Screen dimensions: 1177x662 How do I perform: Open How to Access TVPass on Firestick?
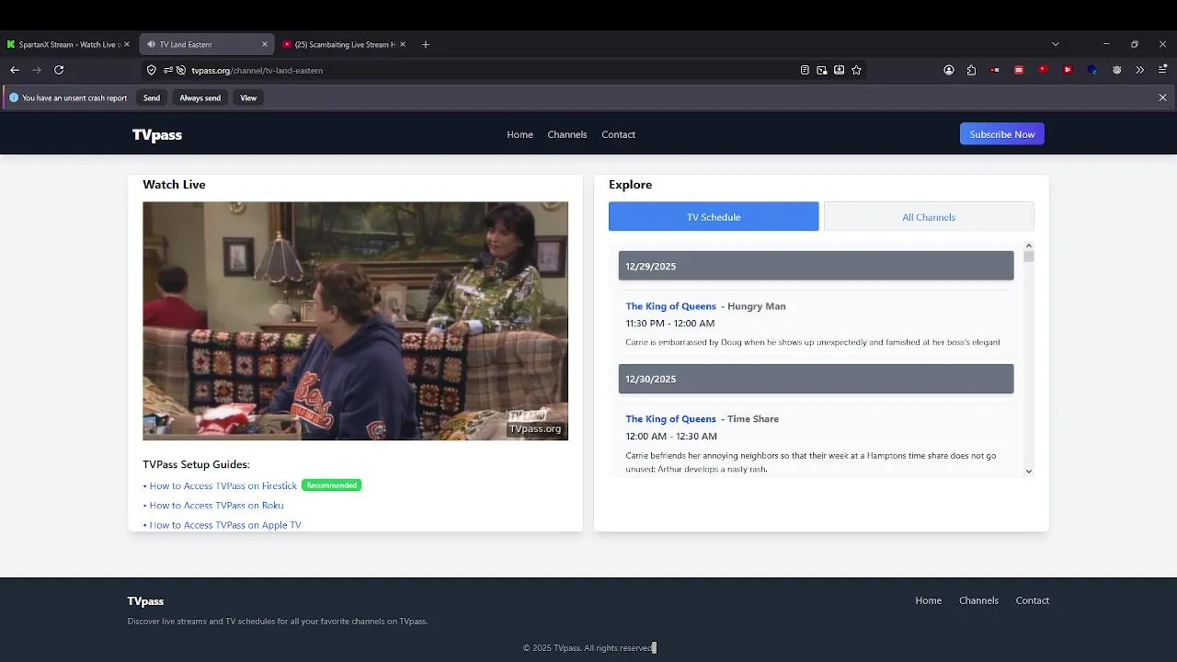(x=223, y=485)
